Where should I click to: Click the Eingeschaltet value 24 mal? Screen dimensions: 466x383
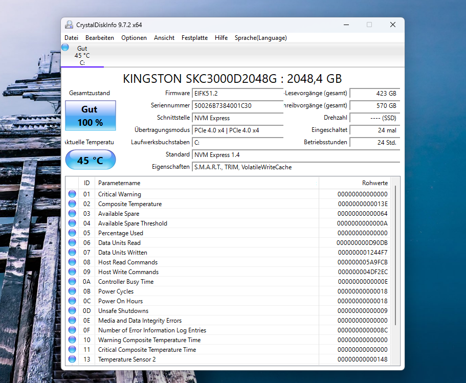pos(375,130)
